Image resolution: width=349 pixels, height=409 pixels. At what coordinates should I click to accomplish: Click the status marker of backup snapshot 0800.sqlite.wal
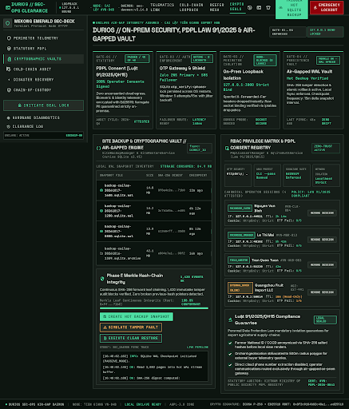point(101,232)
